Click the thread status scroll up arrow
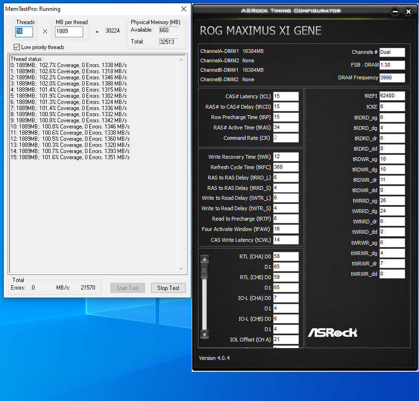The height and width of the screenshot is (401, 419). click(x=181, y=60)
